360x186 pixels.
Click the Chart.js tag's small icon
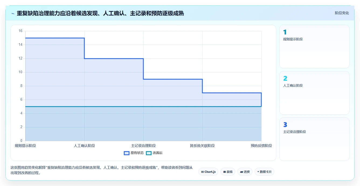(x=202, y=172)
